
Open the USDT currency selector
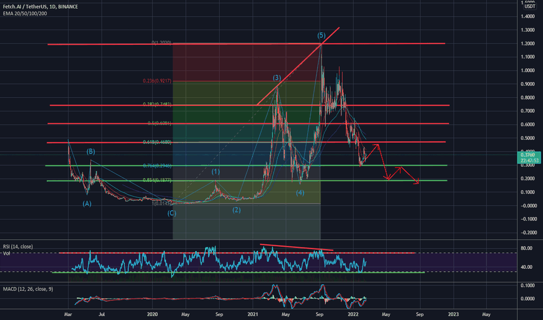pos(530,6)
